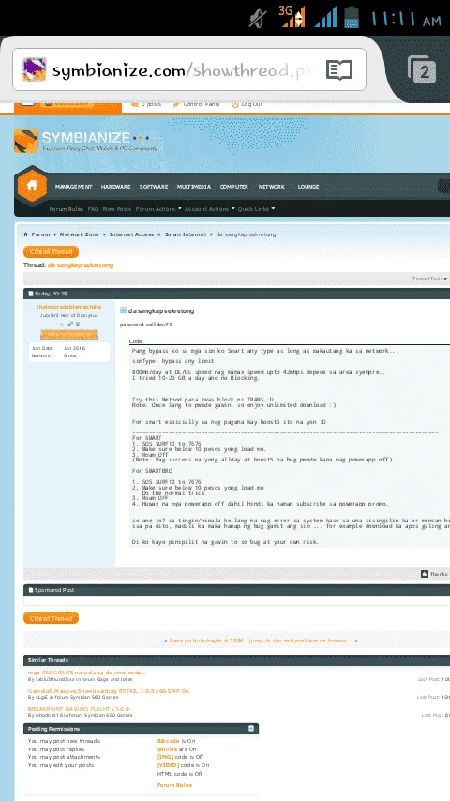Open the COMPUTER nav menu

234,187
